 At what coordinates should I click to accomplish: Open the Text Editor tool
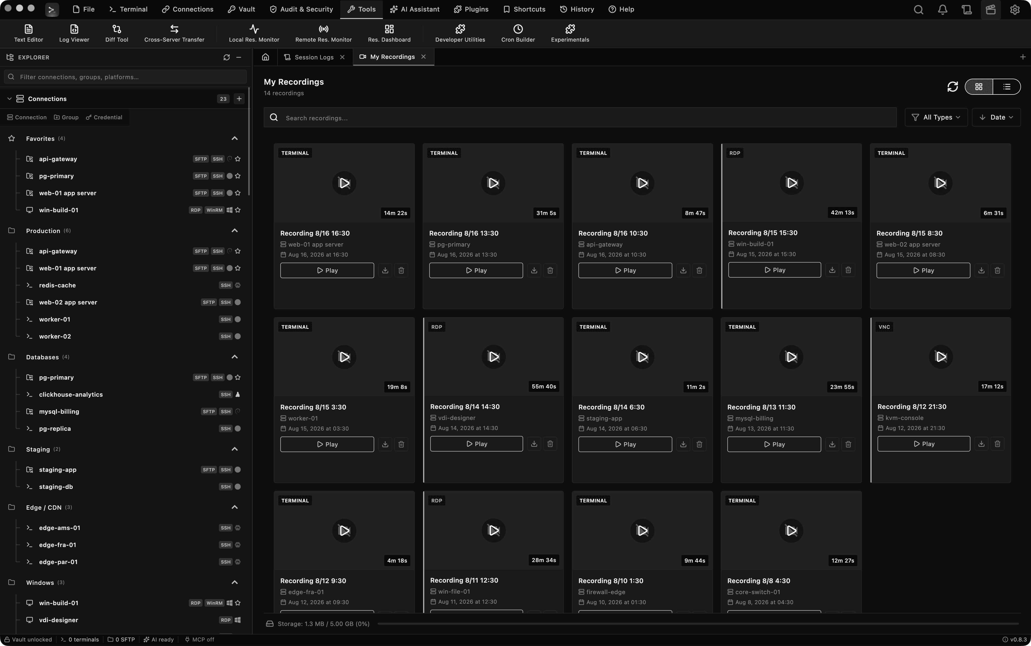coord(28,33)
